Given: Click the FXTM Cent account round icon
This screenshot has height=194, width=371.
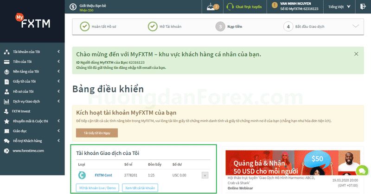Looking at the screenshot, I should click(x=82, y=175).
